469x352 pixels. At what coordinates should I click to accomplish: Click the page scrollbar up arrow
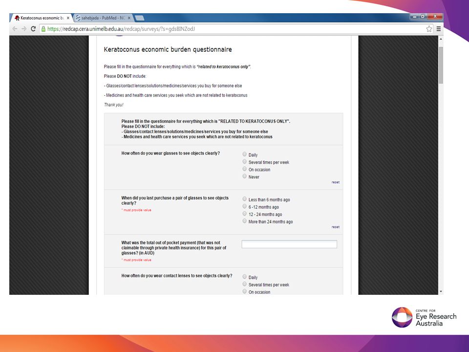click(x=441, y=39)
